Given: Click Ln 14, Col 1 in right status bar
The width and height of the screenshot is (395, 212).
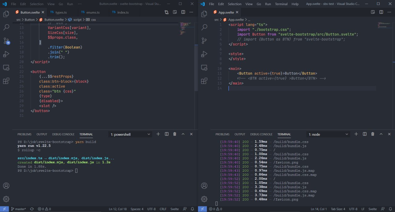Looking at the screenshot, I should coord(319,209).
